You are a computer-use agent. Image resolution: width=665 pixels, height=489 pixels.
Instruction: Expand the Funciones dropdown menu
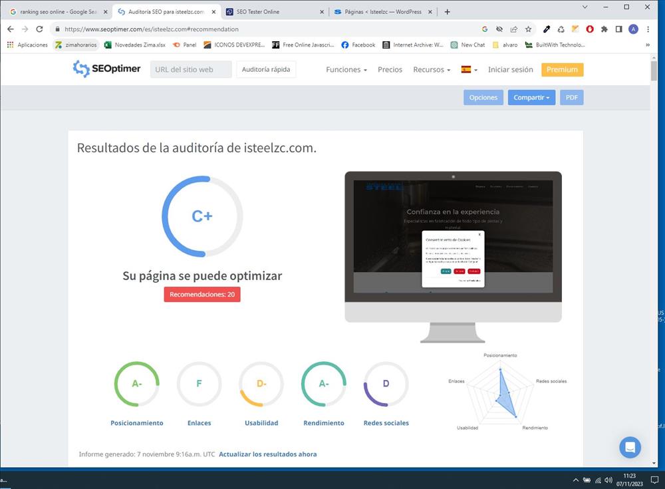[x=346, y=70]
